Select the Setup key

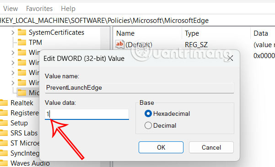point(19,123)
